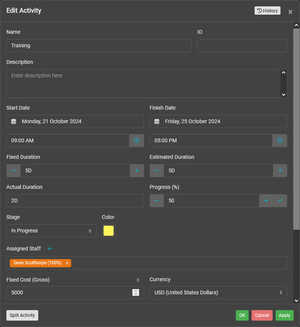Apply the activity changes

[x=284, y=315]
